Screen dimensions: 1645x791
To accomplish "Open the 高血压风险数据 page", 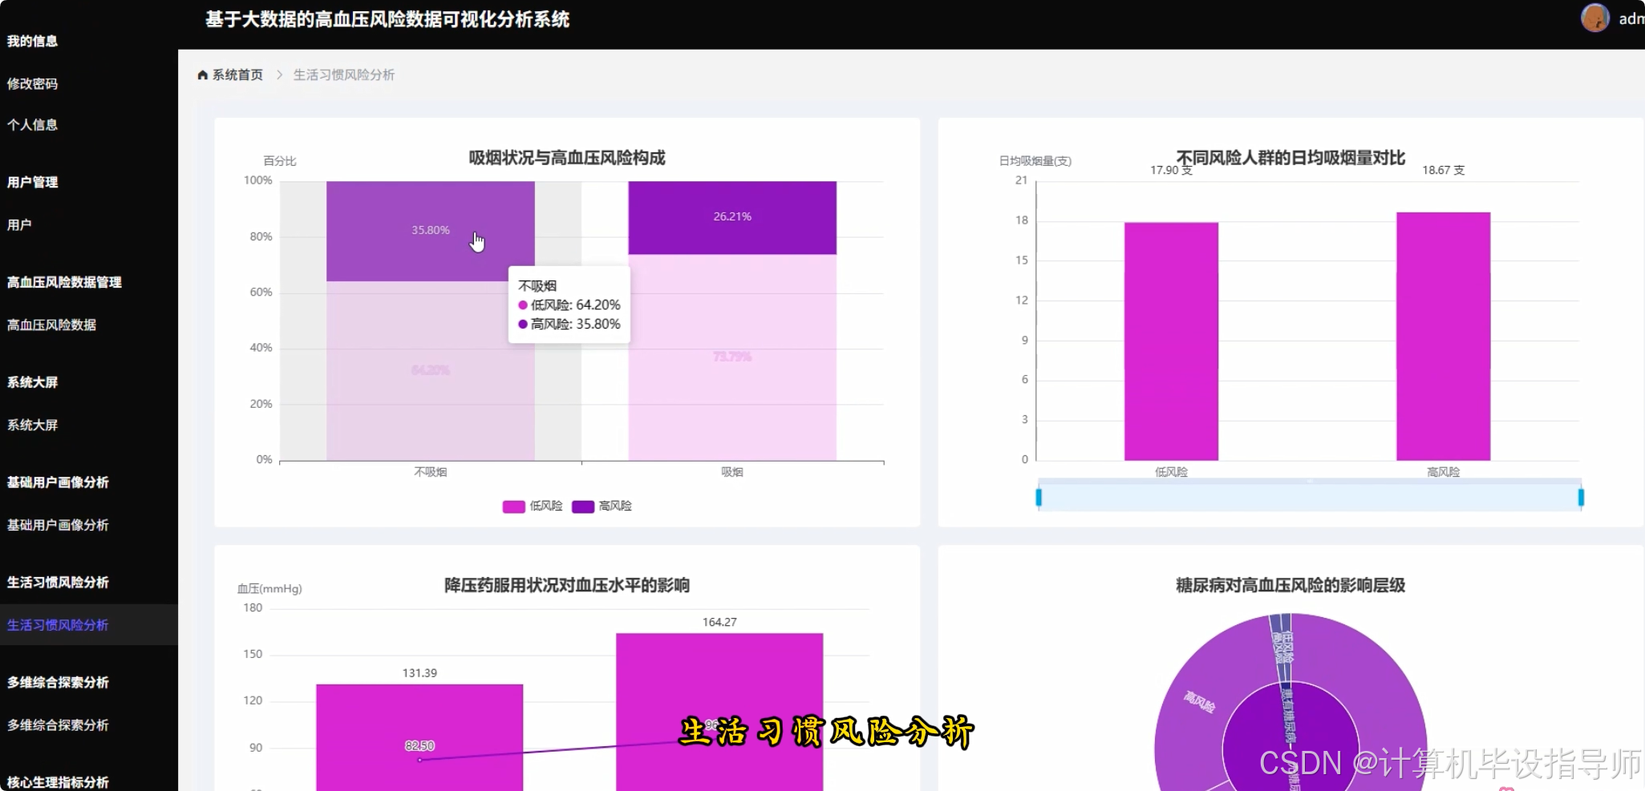I will point(51,325).
